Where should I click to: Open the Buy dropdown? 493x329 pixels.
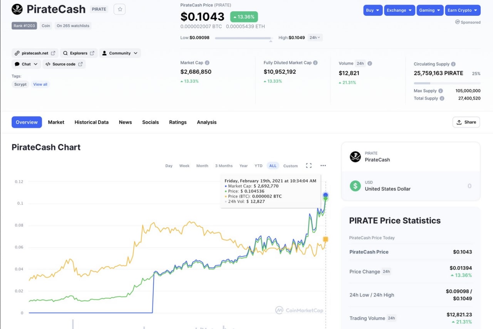tap(372, 10)
